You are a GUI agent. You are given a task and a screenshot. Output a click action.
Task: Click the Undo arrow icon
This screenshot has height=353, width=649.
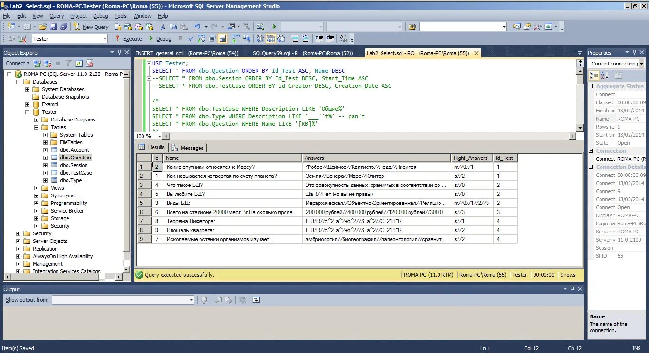[x=198, y=27]
